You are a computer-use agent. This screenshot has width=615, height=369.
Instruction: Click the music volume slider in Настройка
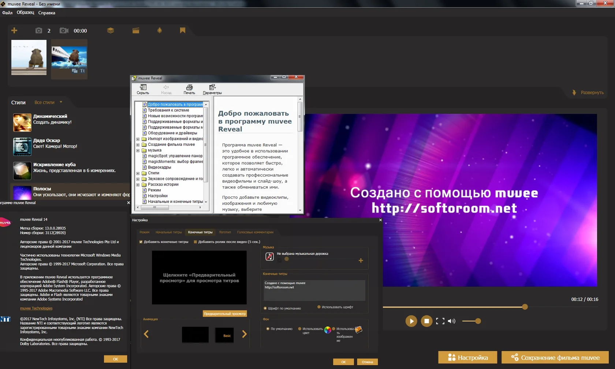(287, 259)
